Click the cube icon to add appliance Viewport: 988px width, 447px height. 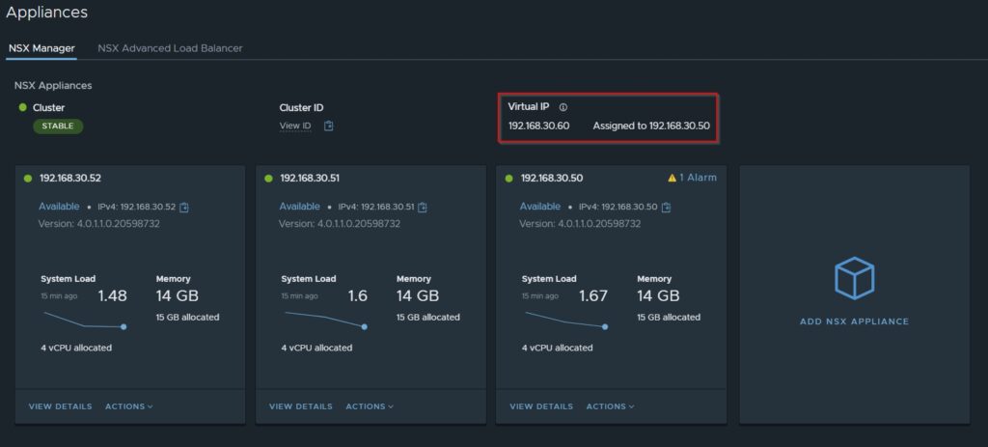854,278
